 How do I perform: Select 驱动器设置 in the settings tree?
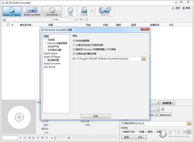coord(53,60)
